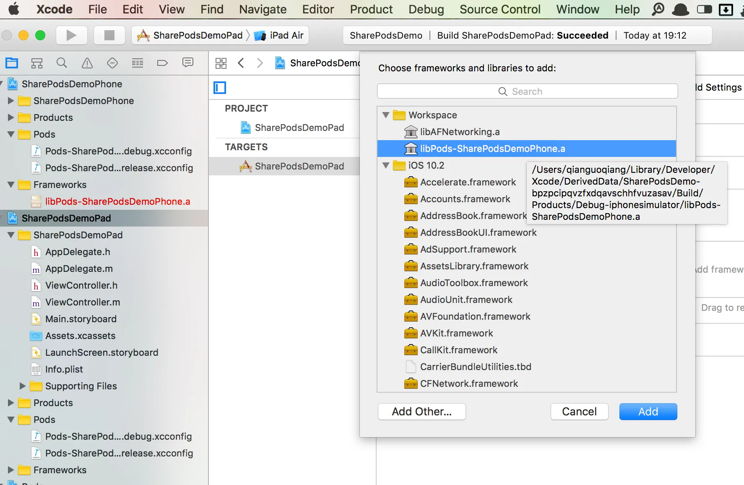Screen dimensions: 744x485
Task: Show the Report navigator
Action: [x=188, y=63]
